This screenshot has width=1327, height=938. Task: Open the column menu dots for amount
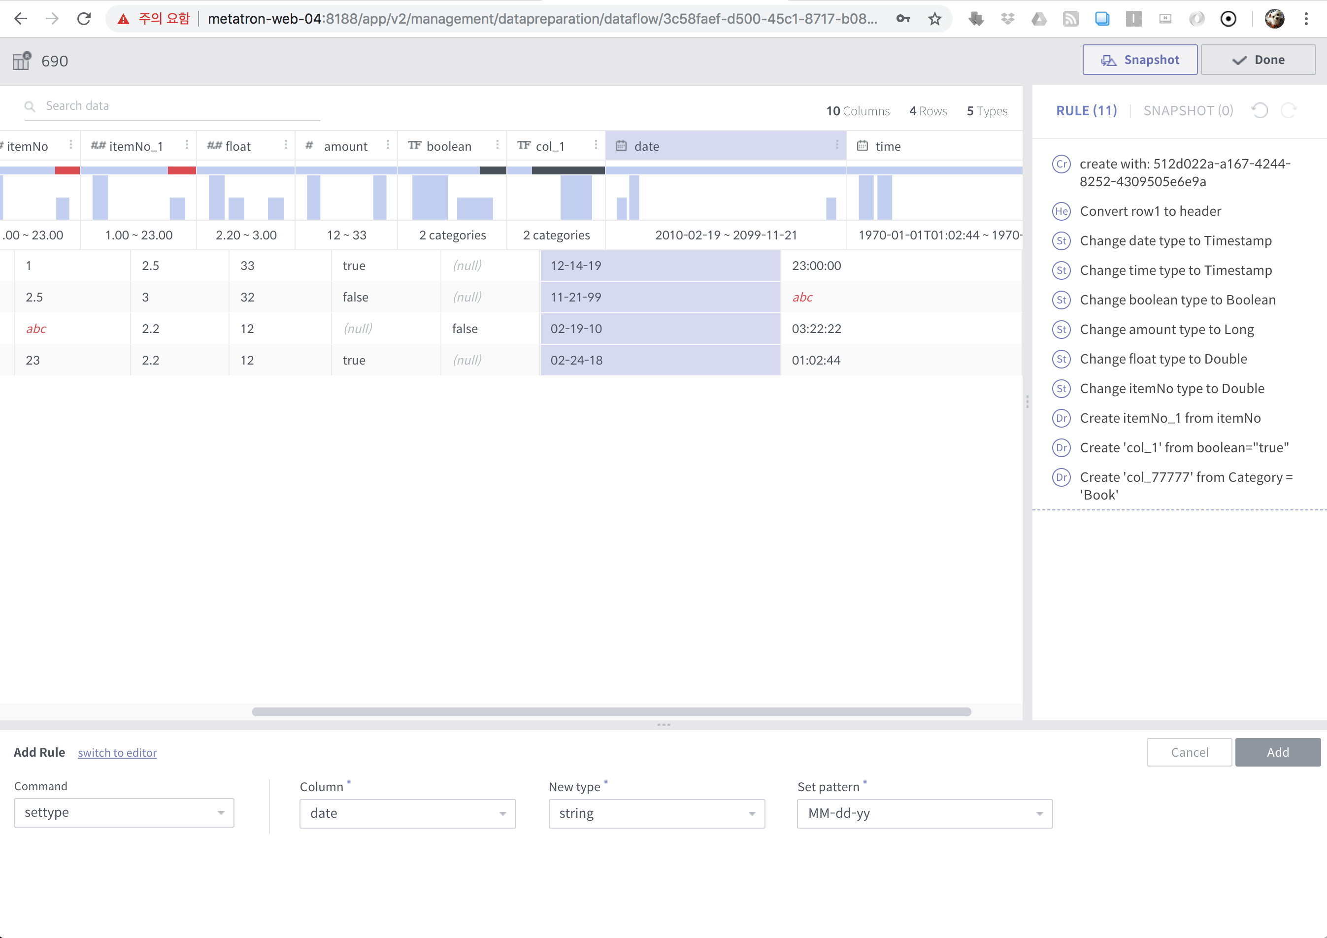(388, 145)
